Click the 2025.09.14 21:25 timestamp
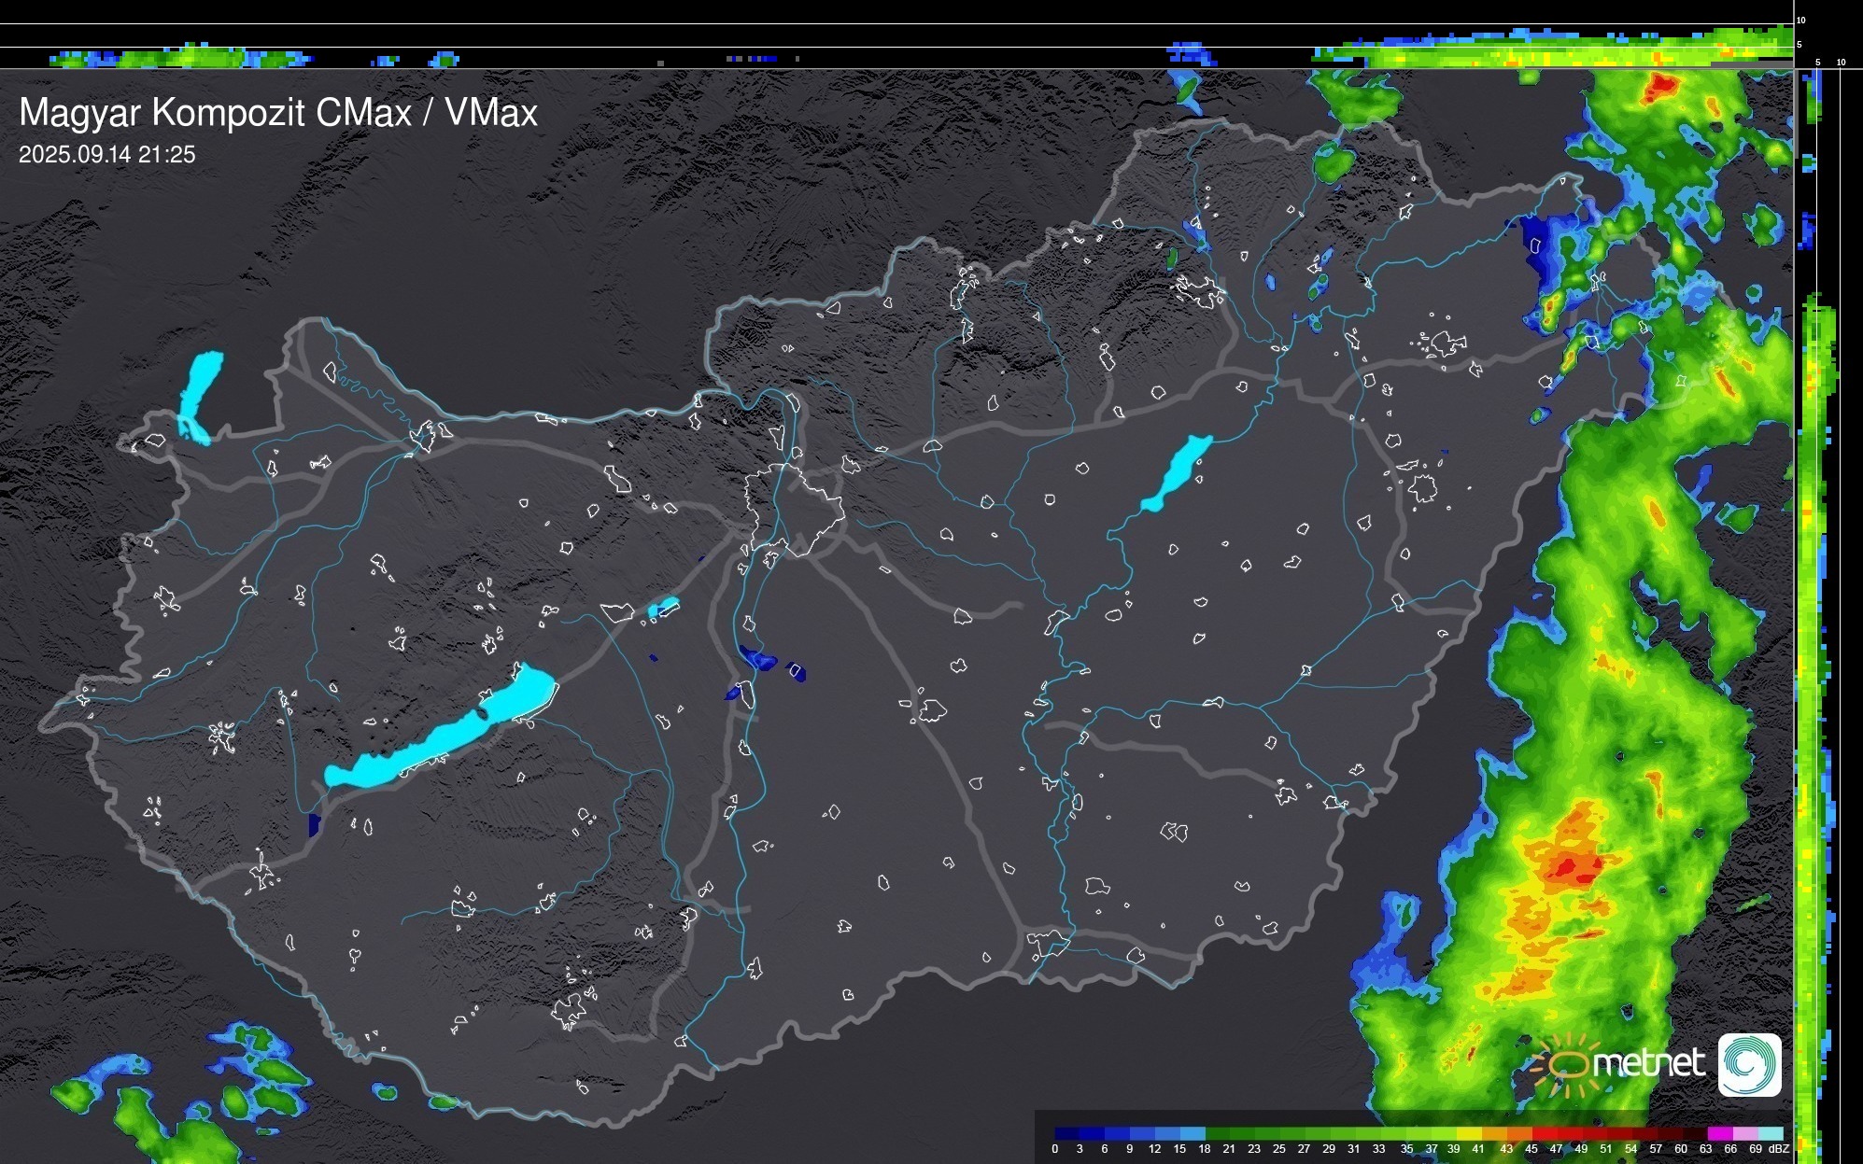 tap(107, 155)
